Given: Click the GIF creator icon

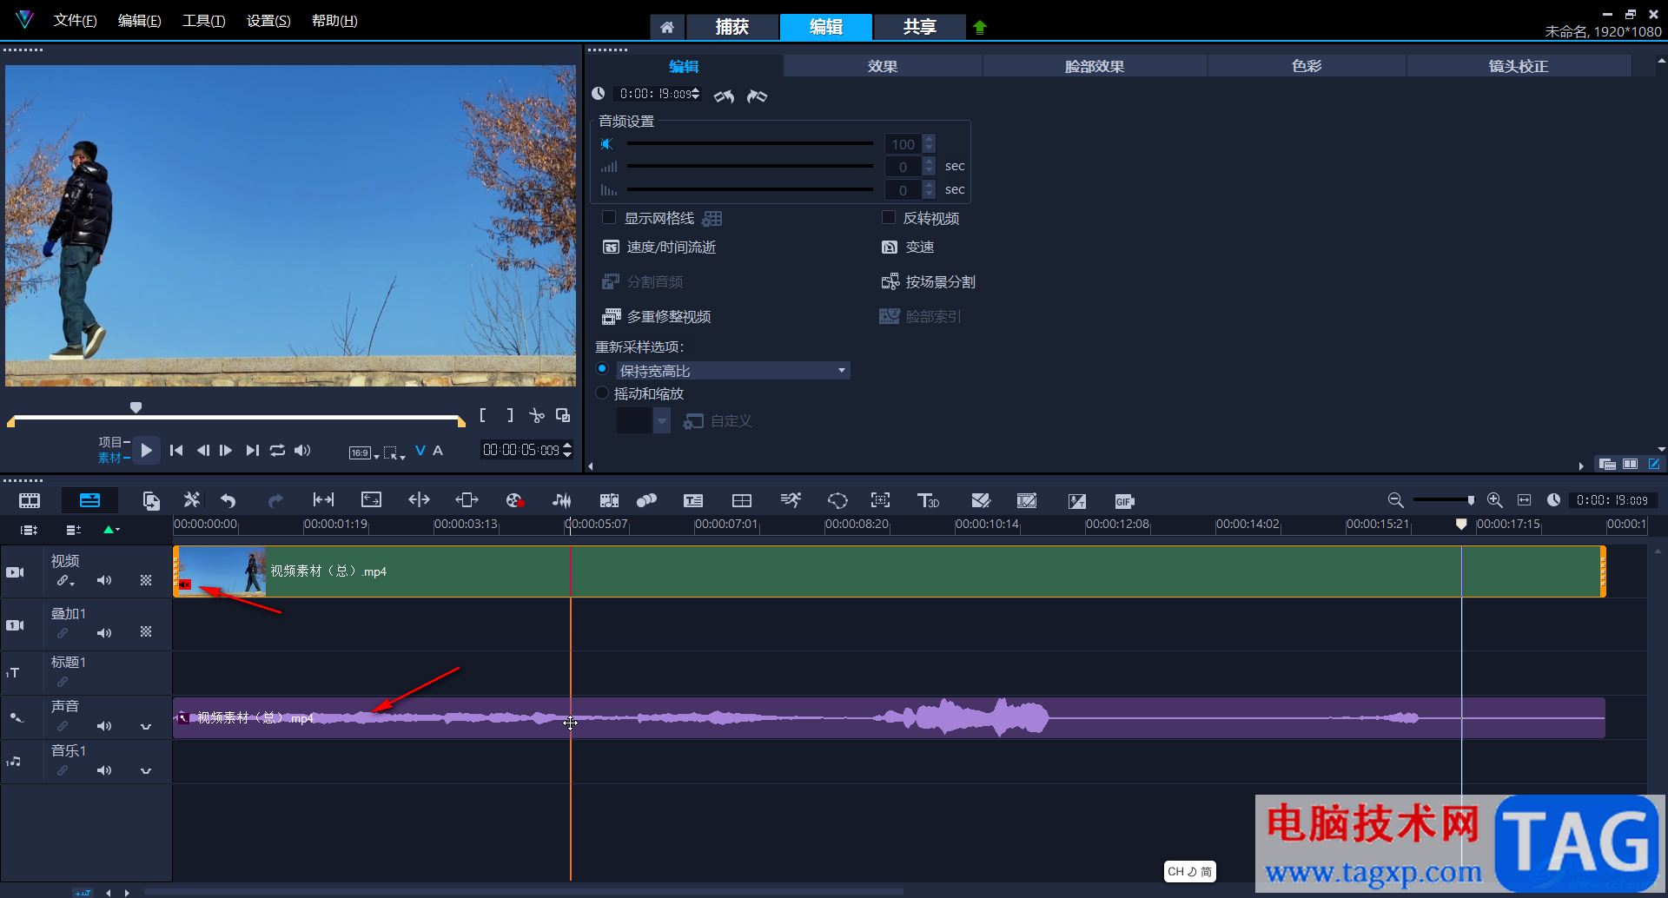Looking at the screenshot, I should click(1124, 501).
